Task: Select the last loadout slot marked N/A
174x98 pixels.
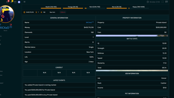Action: point(88,73)
